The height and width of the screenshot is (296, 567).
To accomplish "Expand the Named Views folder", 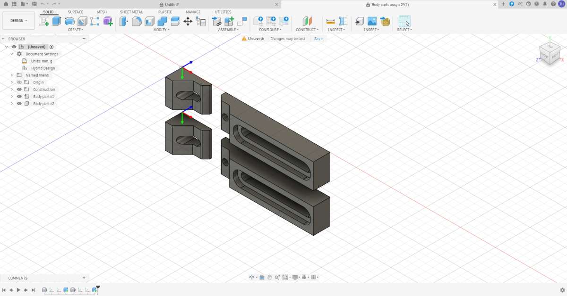I will pyautogui.click(x=12, y=75).
